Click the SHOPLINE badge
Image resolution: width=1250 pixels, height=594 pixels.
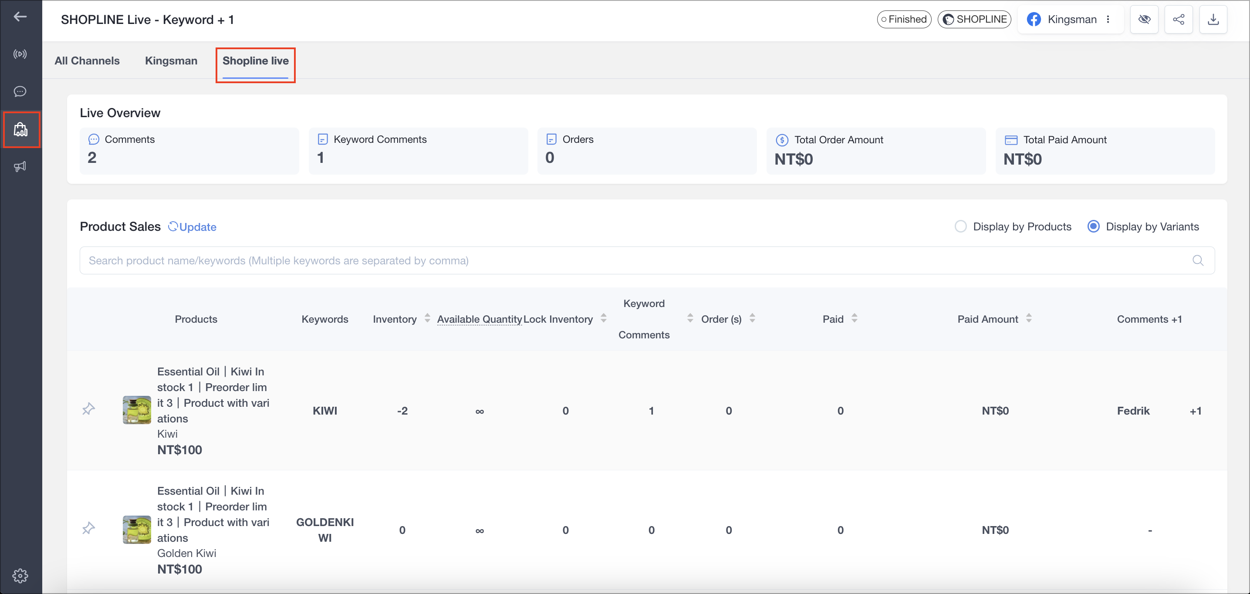pos(974,20)
